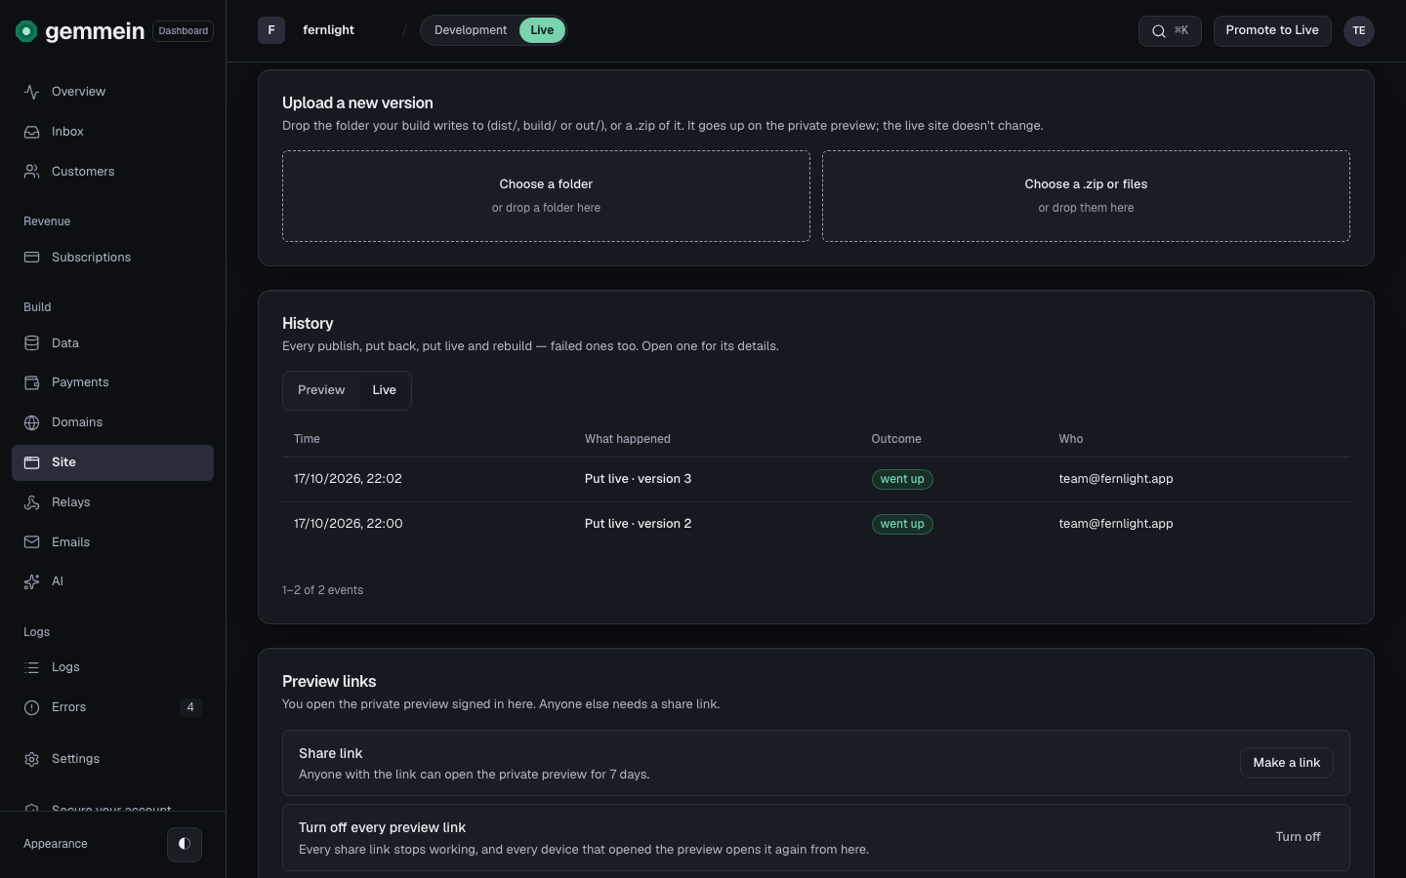
Task: Click the Who column header
Action: [1071, 439]
